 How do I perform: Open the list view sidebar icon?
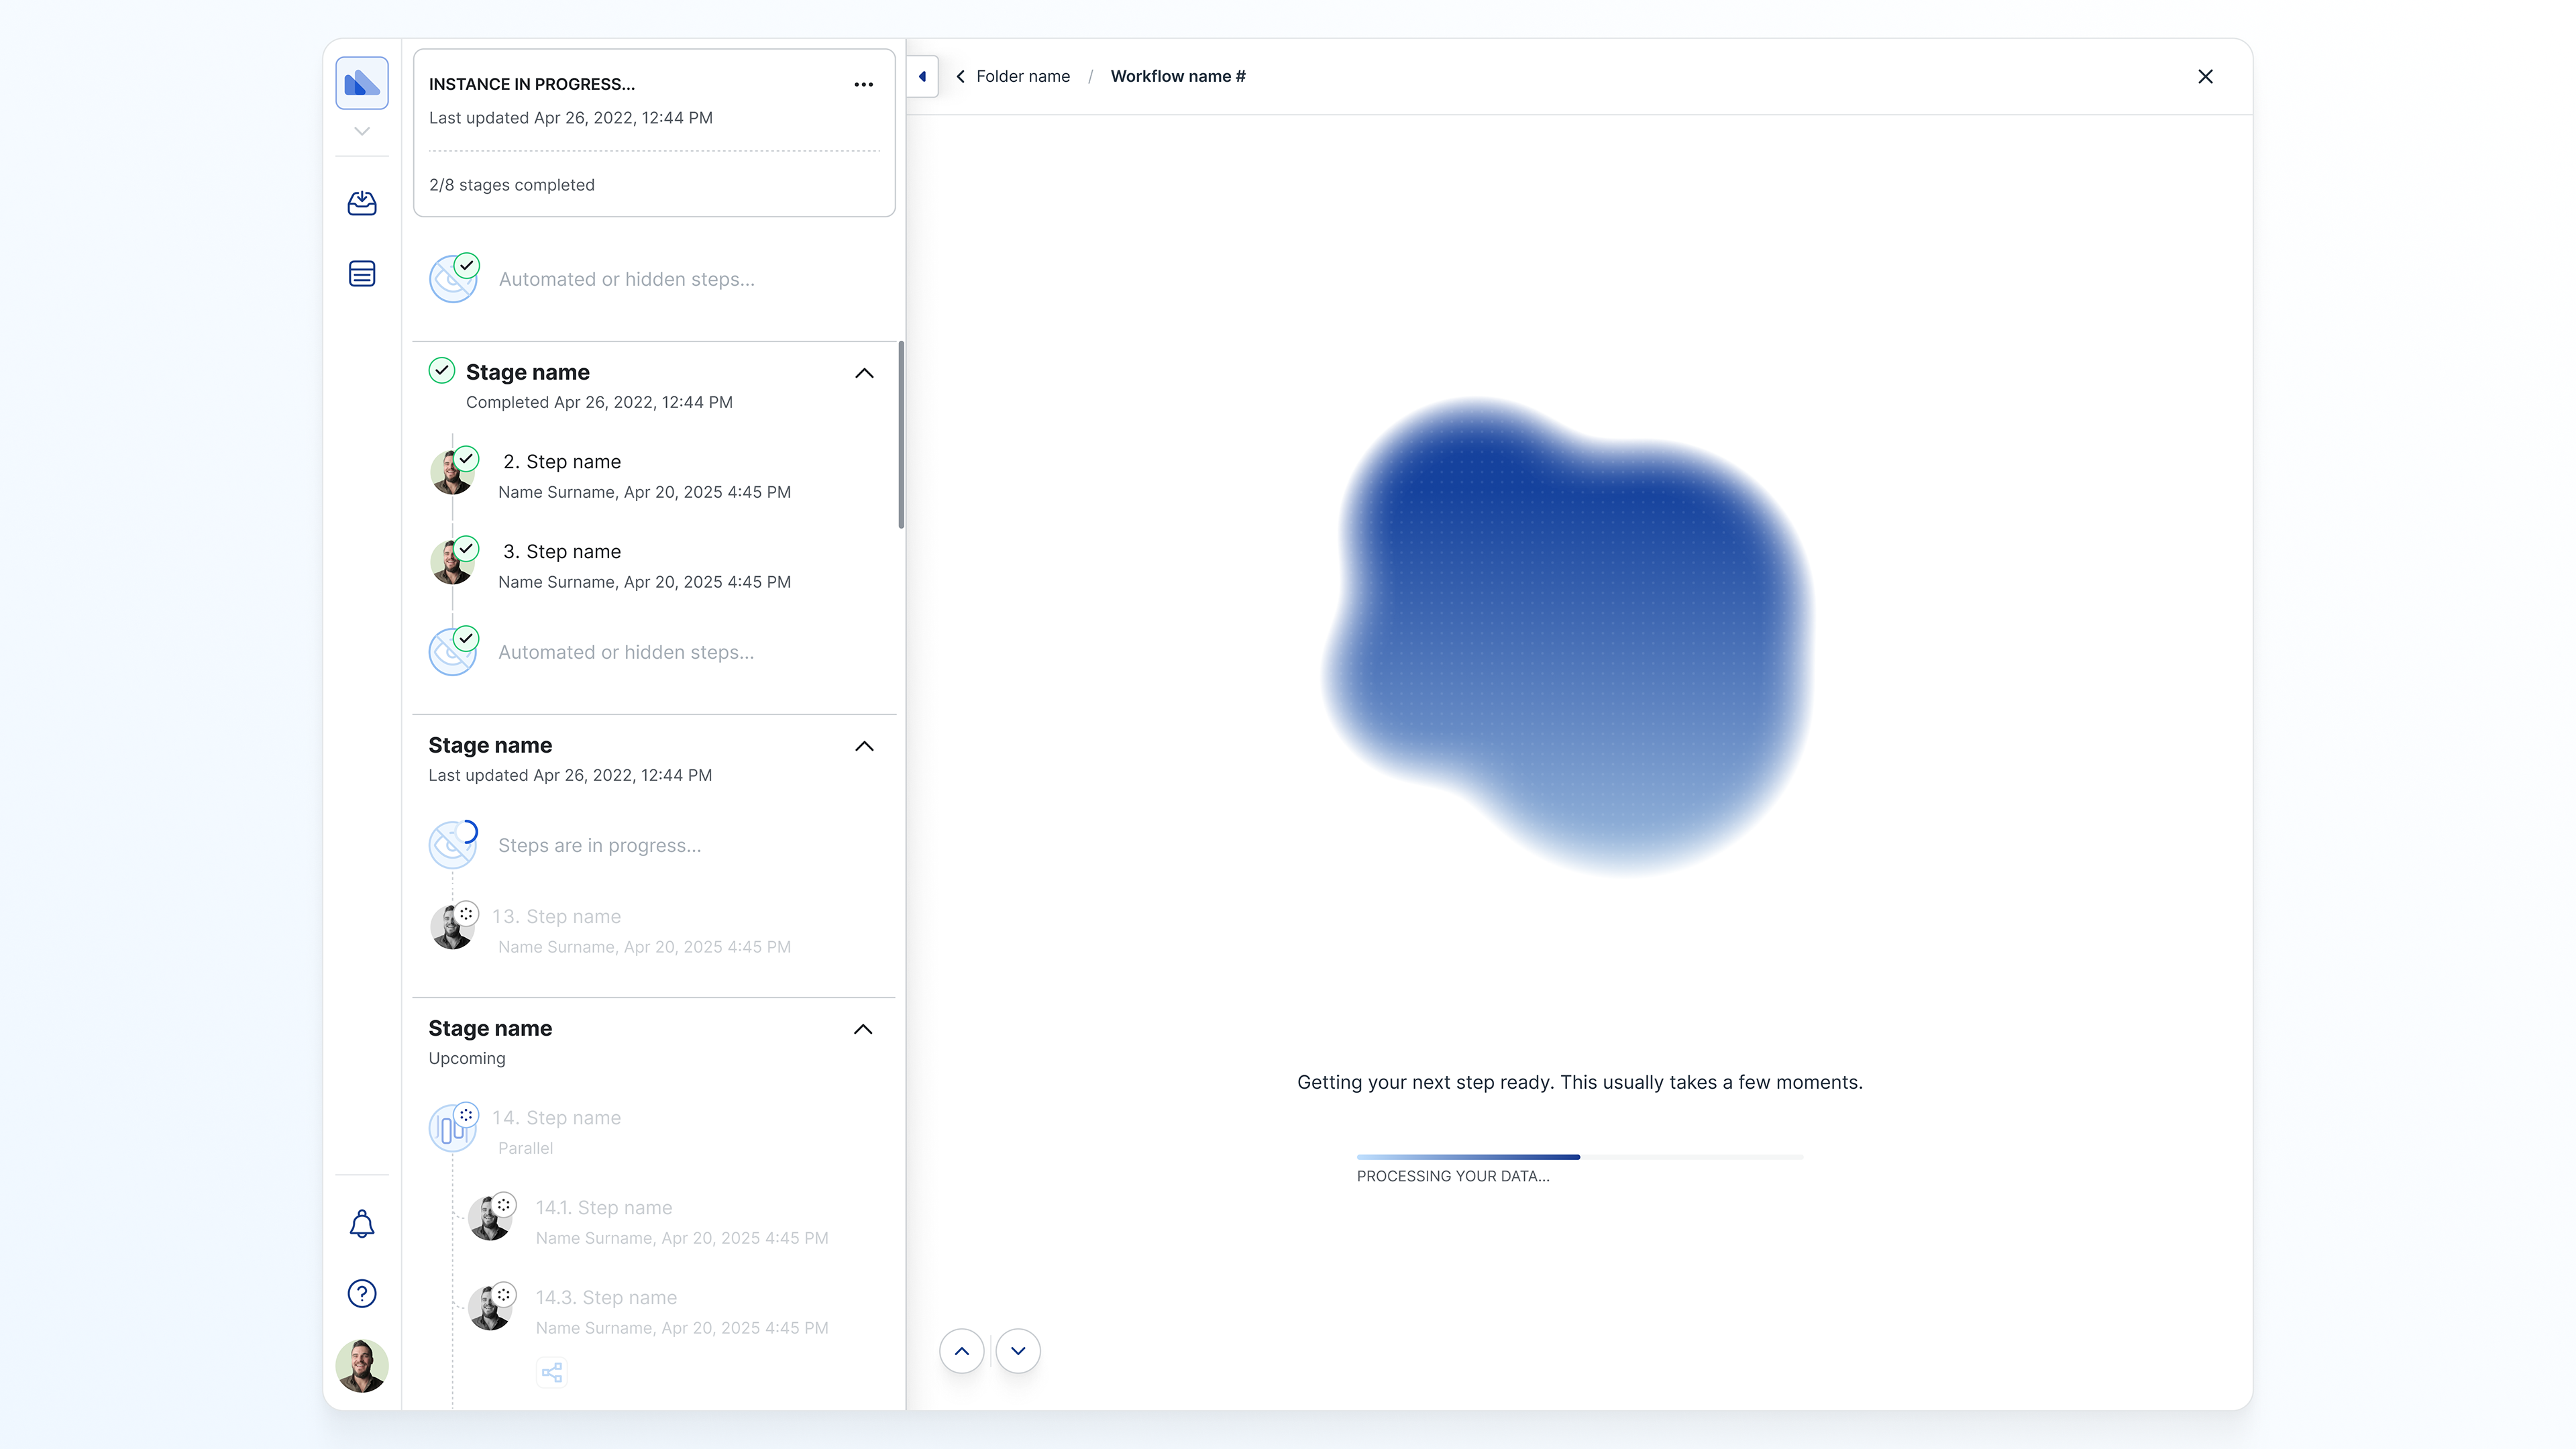362,273
